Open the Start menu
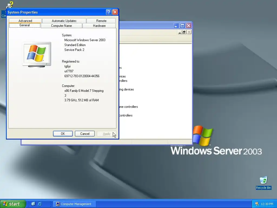The width and height of the screenshot is (277, 208). tap(13, 204)
